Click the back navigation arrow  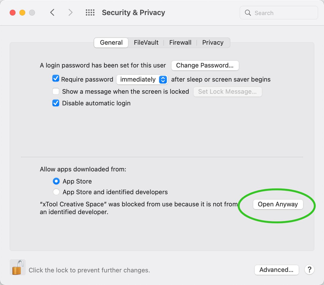(52, 12)
